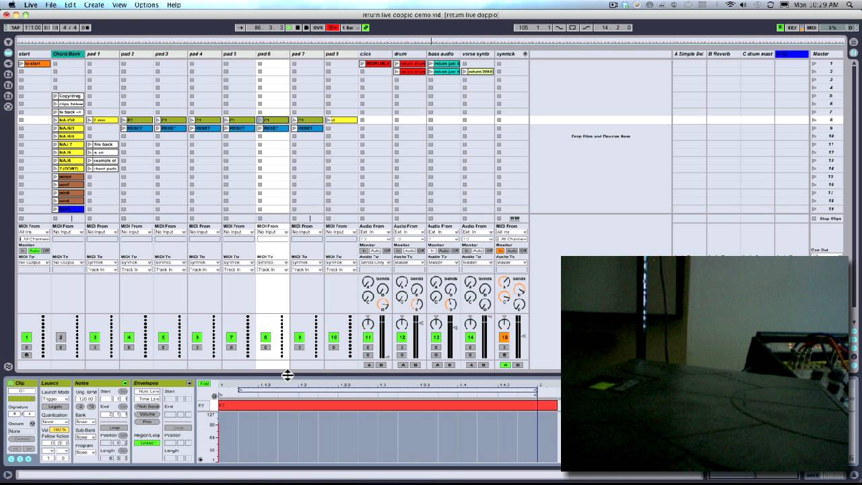Open the Launch Mode Trigger dropdown
The image size is (862, 485).
[x=55, y=399]
